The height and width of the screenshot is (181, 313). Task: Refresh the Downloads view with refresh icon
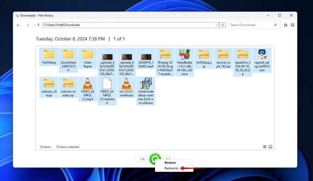click(223, 25)
